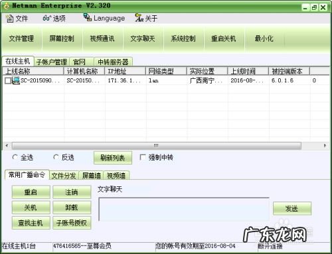The width and height of the screenshot is (332, 254).
Task: Click the account expiry 2016-08-04 status text
Action: click(x=195, y=245)
